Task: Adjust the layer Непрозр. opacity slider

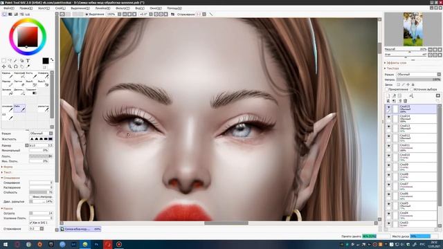Action: click(x=418, y=80)
